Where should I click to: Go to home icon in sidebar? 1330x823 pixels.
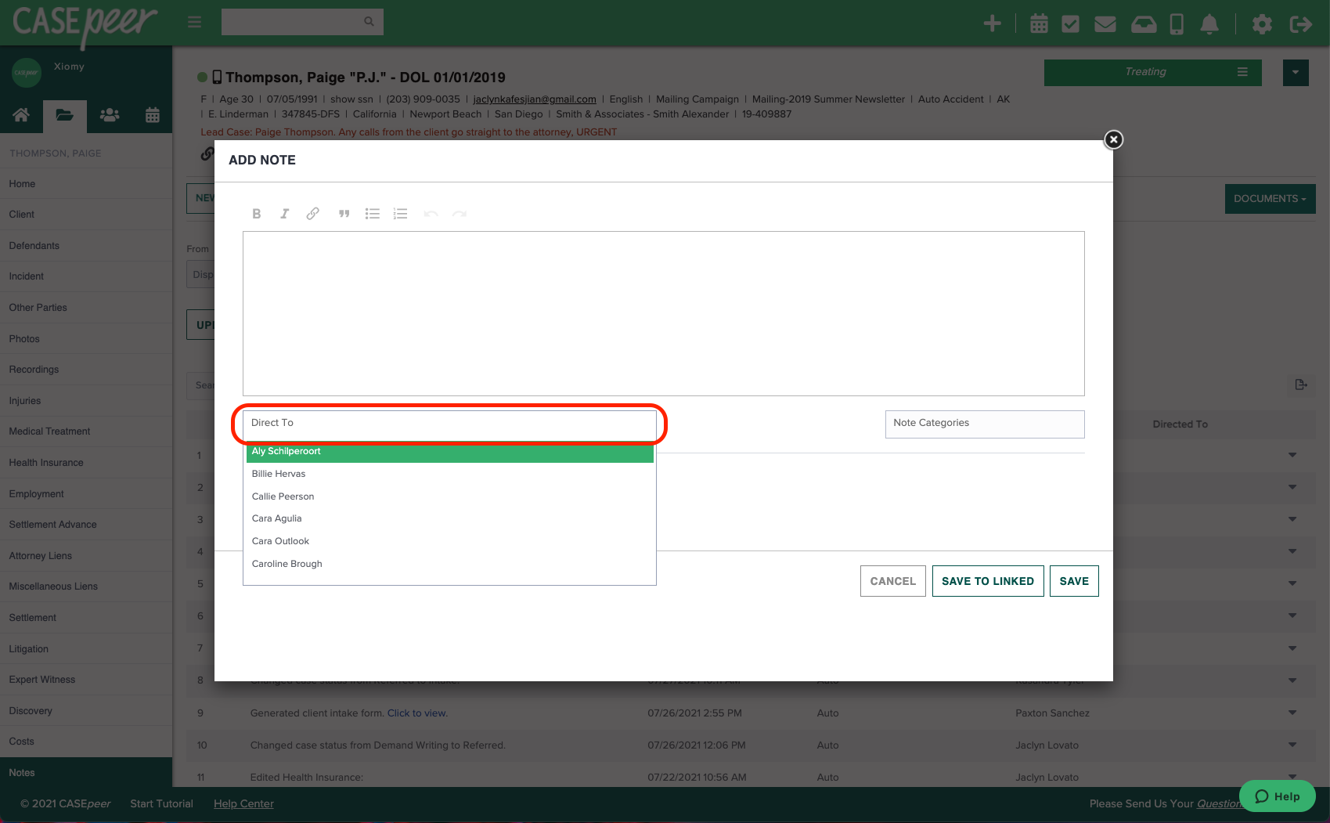coord(21,115)
